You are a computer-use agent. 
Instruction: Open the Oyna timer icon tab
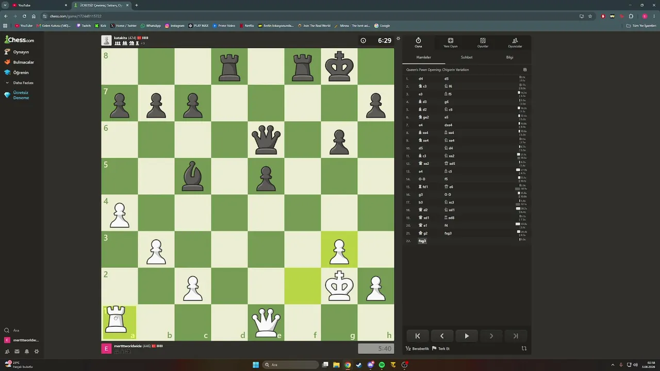pos(418,43)
